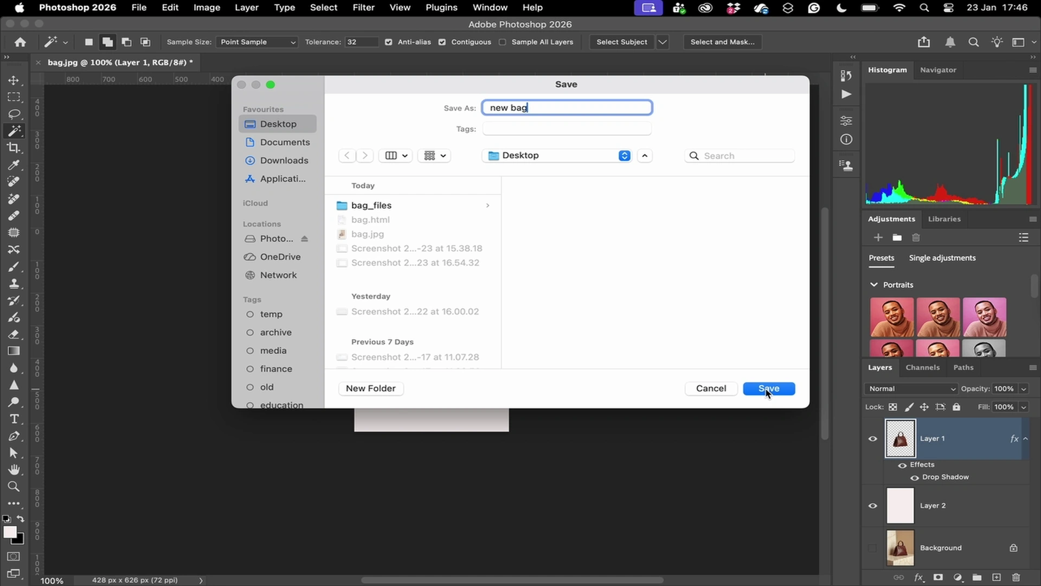Open the Filter menu
The height and width of the screenshot is (586, 1041).
point(363,8)
